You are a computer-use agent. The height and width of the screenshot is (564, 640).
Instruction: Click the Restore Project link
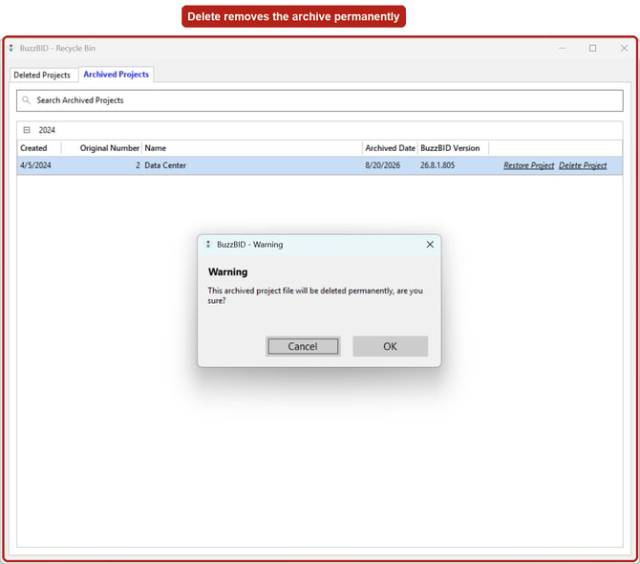coord(528,165)
